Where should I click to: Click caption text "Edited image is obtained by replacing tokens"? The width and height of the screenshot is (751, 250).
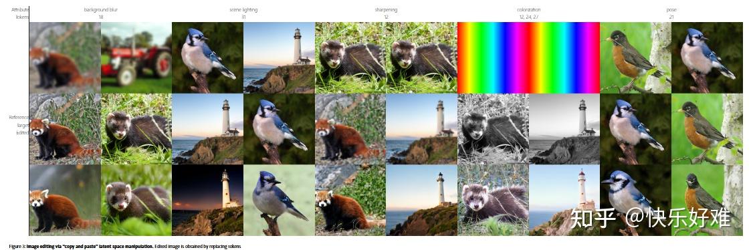pos(198,246)
